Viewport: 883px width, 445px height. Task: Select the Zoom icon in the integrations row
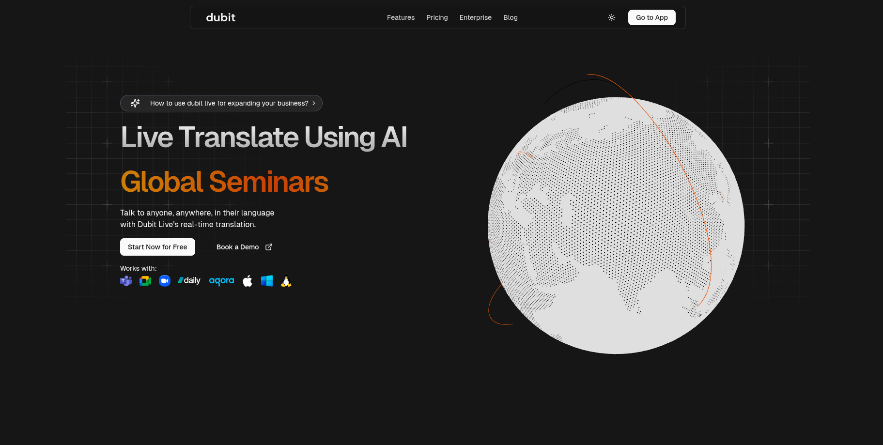click(x=164, y=281)
